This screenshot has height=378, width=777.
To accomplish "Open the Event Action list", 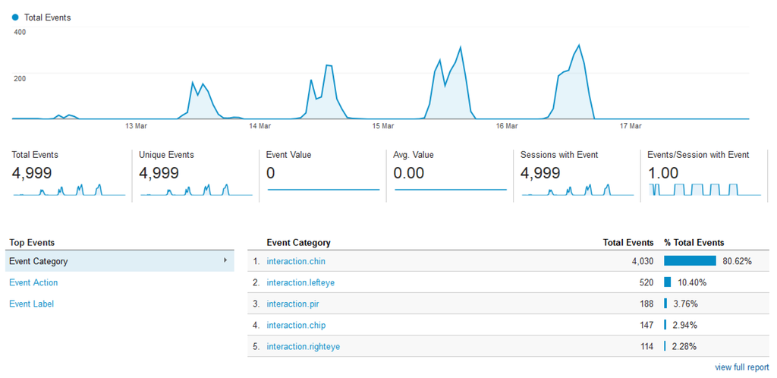I will [x=33, y=282].
